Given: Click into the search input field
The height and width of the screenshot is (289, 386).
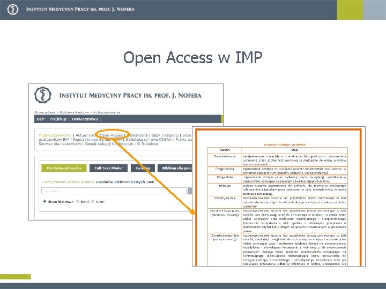Looking at the screenshot, I should (114, 191).
